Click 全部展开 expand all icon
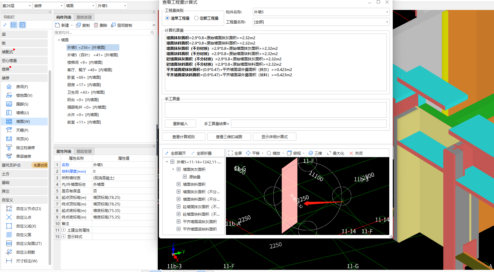 (167, 153)
